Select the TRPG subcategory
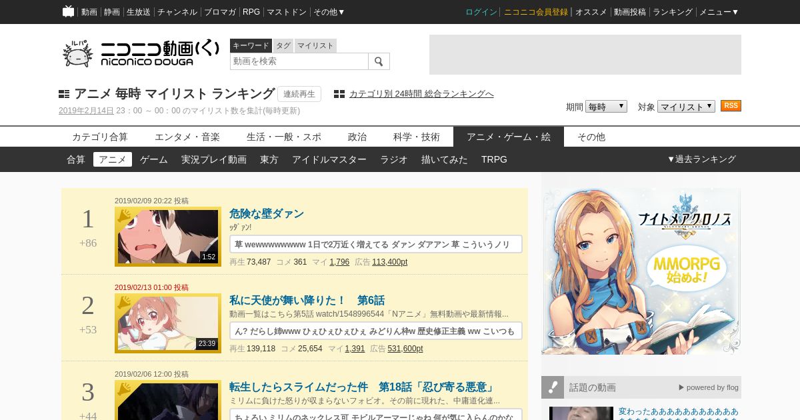Screen dimensions: 800x420 [x=494, y=159]
